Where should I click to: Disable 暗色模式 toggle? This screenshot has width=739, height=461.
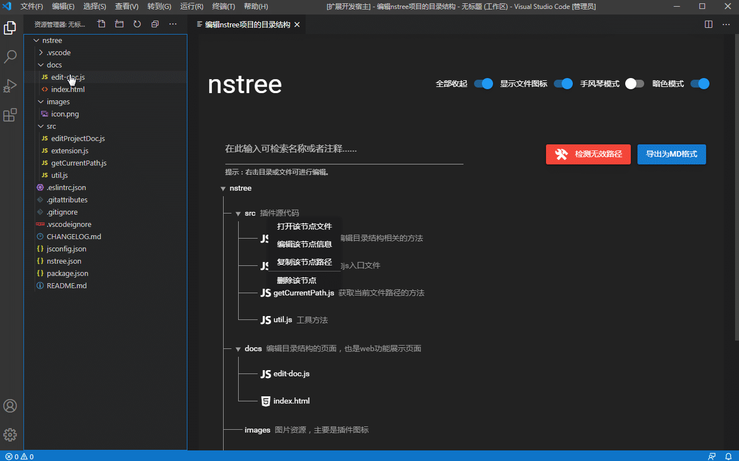click(x=699, y=83)
